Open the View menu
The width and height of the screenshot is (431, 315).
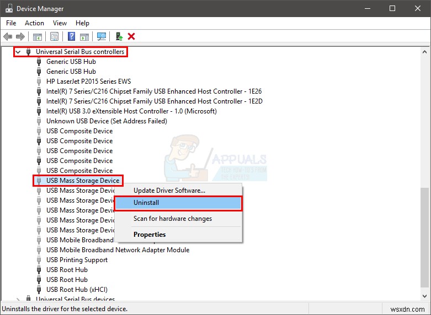pyautogui.click(x=60, y=23)
